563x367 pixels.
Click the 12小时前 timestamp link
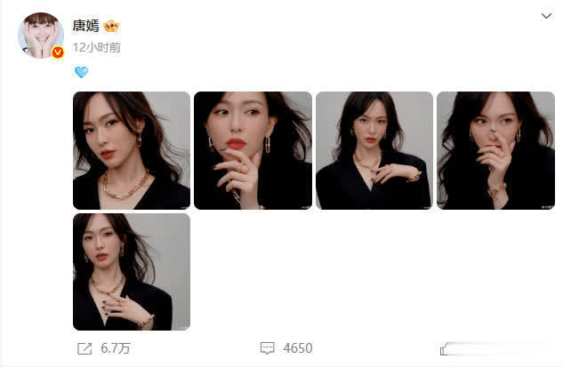[97, 47]
